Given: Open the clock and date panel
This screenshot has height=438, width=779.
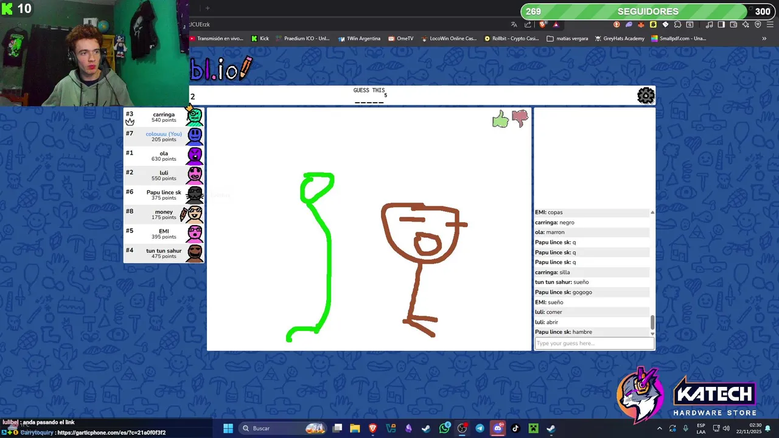Looking at the screenshot, I should [x=749, y=428].
